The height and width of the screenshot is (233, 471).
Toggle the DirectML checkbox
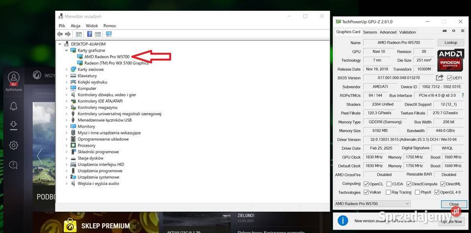[443, 184]
